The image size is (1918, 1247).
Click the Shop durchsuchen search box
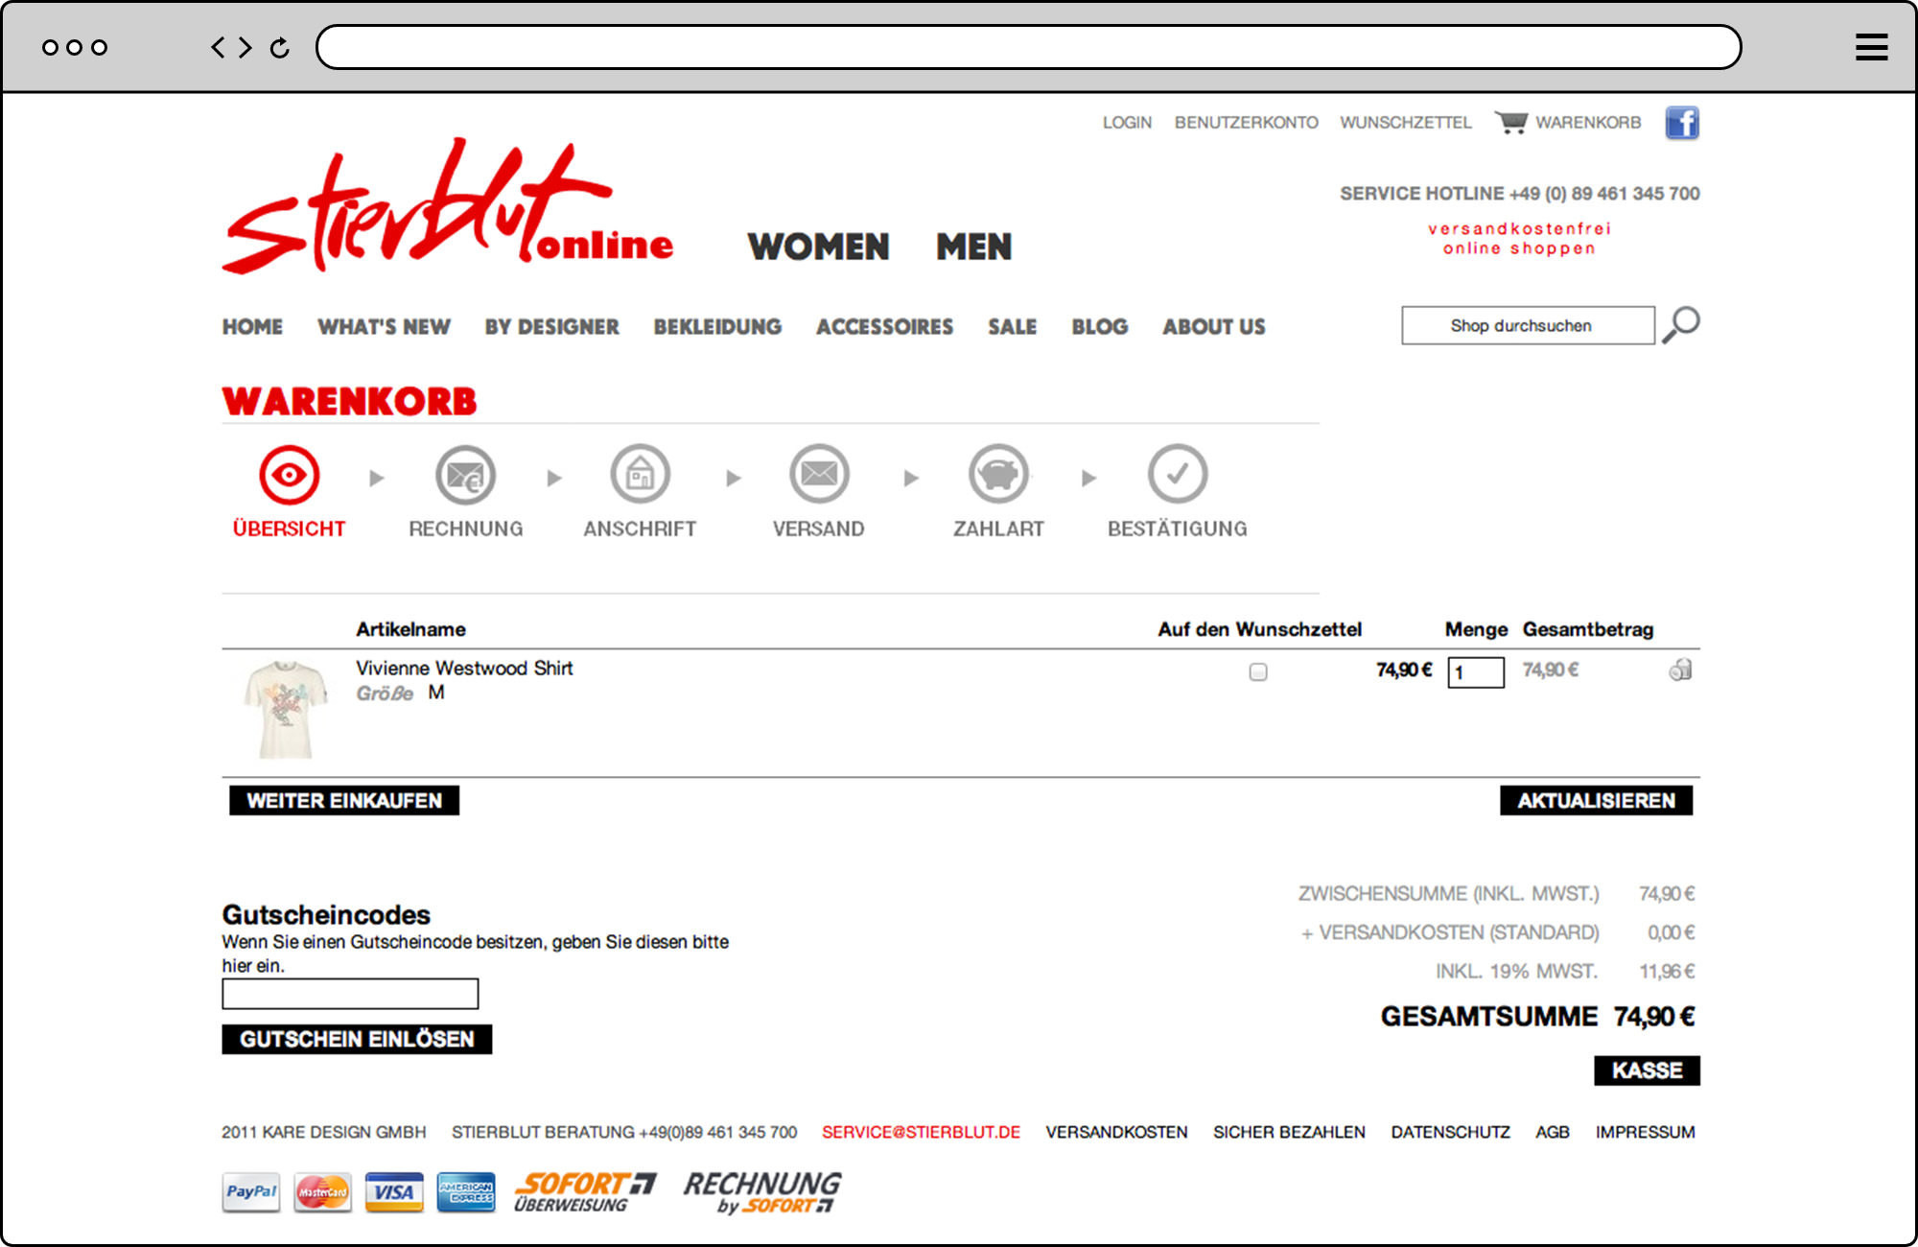(x=1528, y=325)
